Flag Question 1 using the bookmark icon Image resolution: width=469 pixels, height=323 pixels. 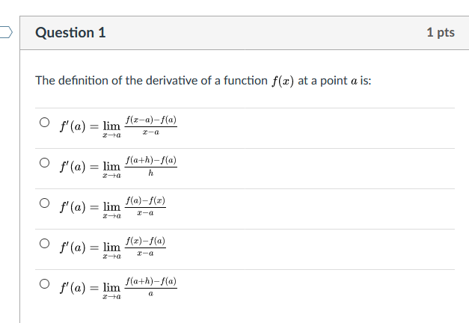coord(6,32)
